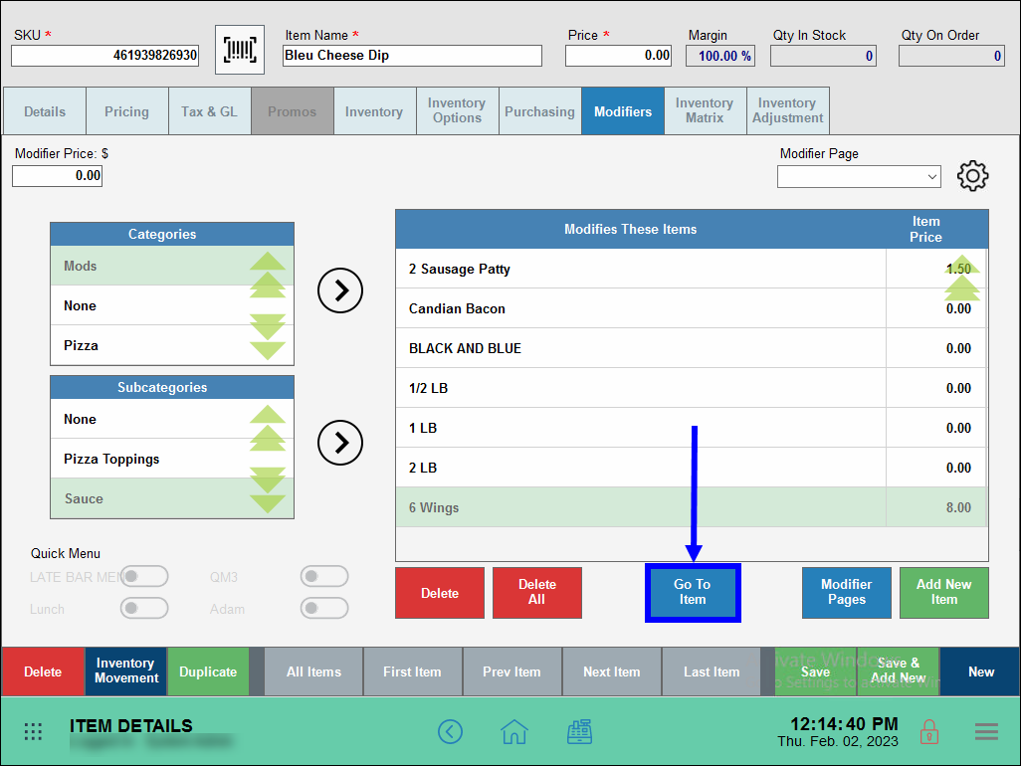
Task: Click the Price input field
Action: (619, 56)
